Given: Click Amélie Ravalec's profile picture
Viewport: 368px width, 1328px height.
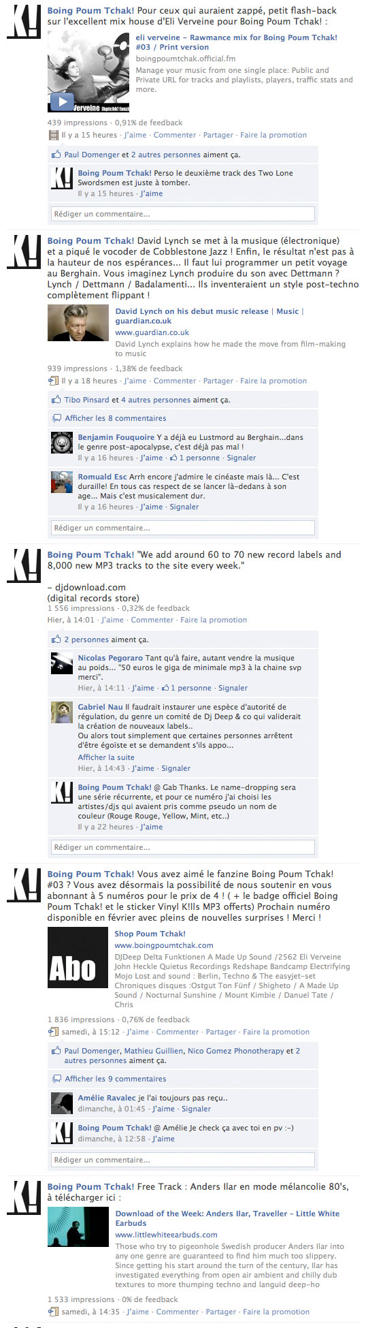Looking at the screenshot, I should [63, 1103].
